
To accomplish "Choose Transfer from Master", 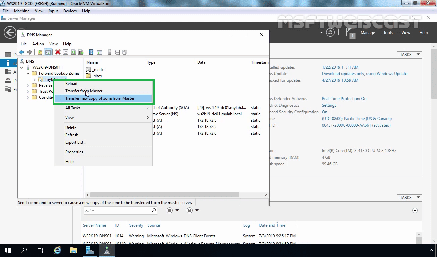I will point(103,91).
